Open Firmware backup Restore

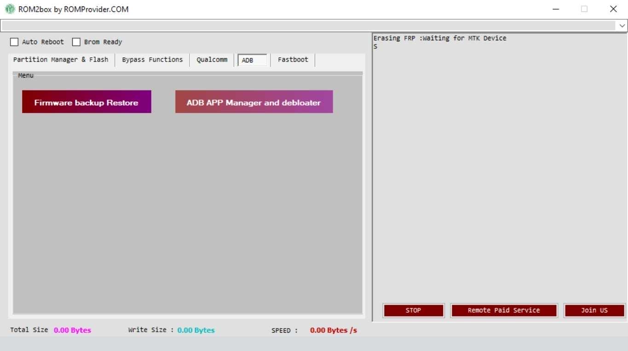[86, 102]
